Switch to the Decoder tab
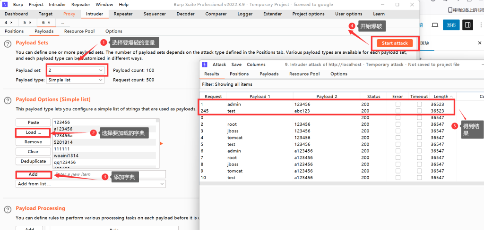Screen dimensions: 484x230 pyautogui.click(x=185, y=14)
